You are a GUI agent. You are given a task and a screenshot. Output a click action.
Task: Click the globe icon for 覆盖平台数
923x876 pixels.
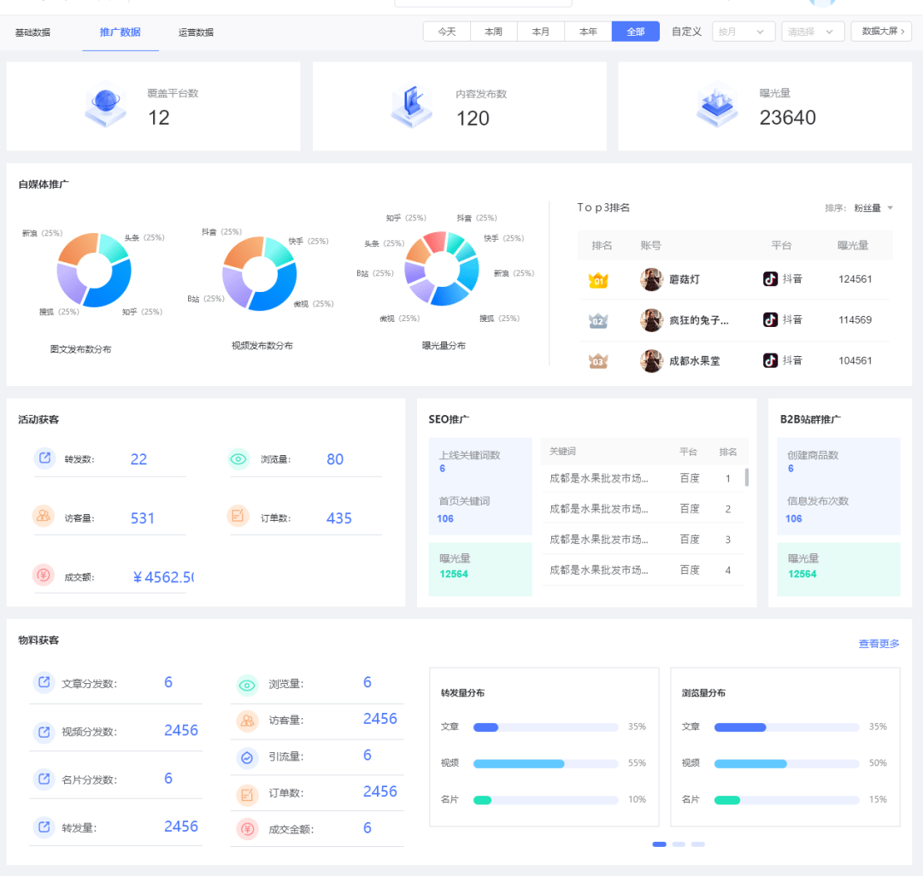coord(105,104)
